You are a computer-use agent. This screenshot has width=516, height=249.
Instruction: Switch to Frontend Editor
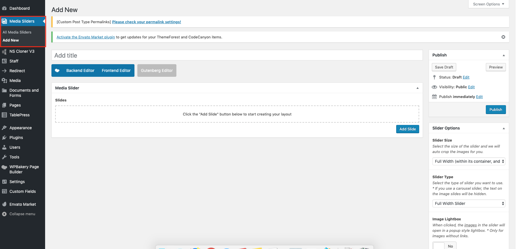(x=116, y=70)
